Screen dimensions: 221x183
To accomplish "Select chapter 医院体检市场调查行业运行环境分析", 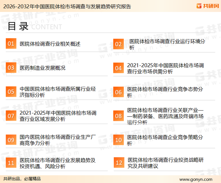I will pos(167,44).
